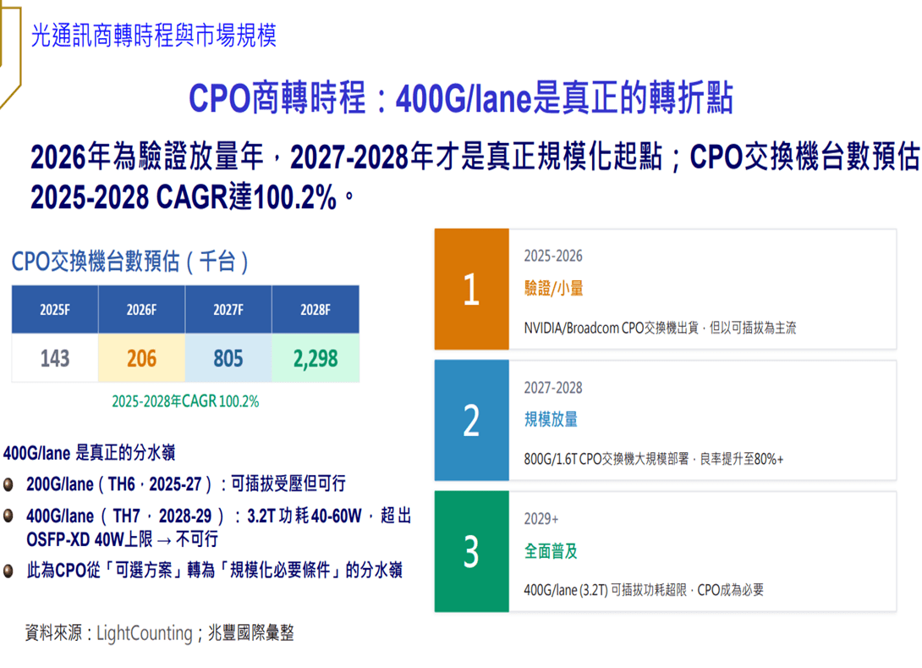
Task: Select the 2028F table header cell
Action: click(316, 310)
